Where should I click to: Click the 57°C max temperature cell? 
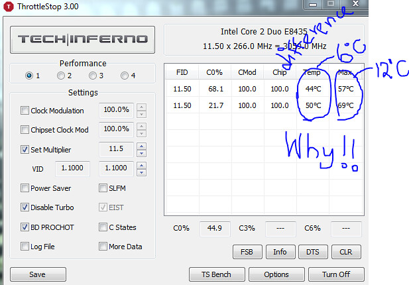tap(345, 89)
